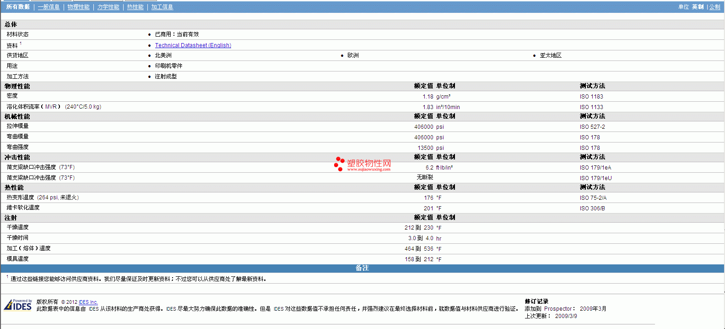Viewport: 725px width, 329px height.
Task: Click the 冲击性能 section header
Action: [17, 158]
